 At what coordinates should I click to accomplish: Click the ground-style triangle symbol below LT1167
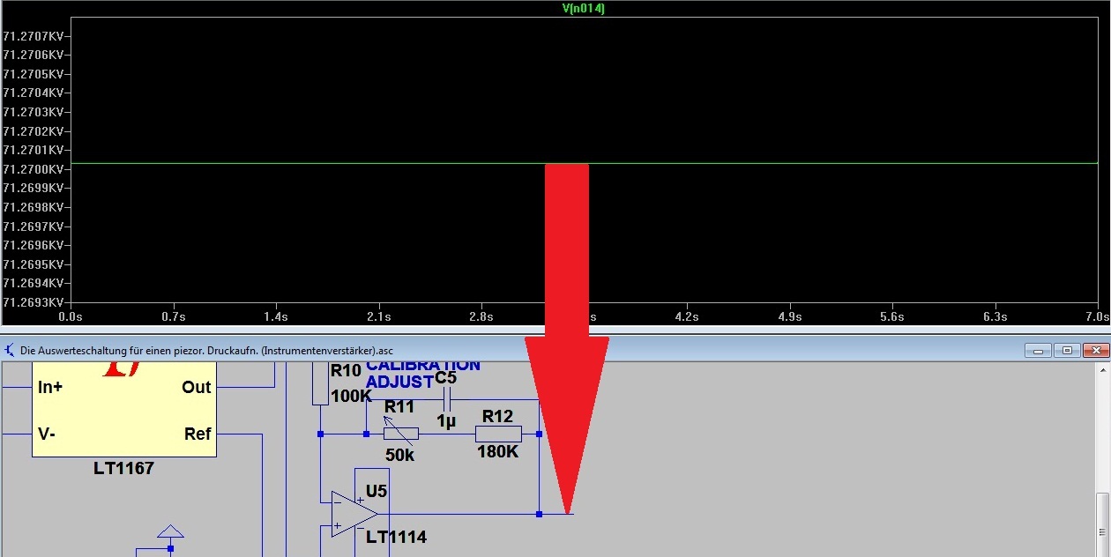(170, 531)
